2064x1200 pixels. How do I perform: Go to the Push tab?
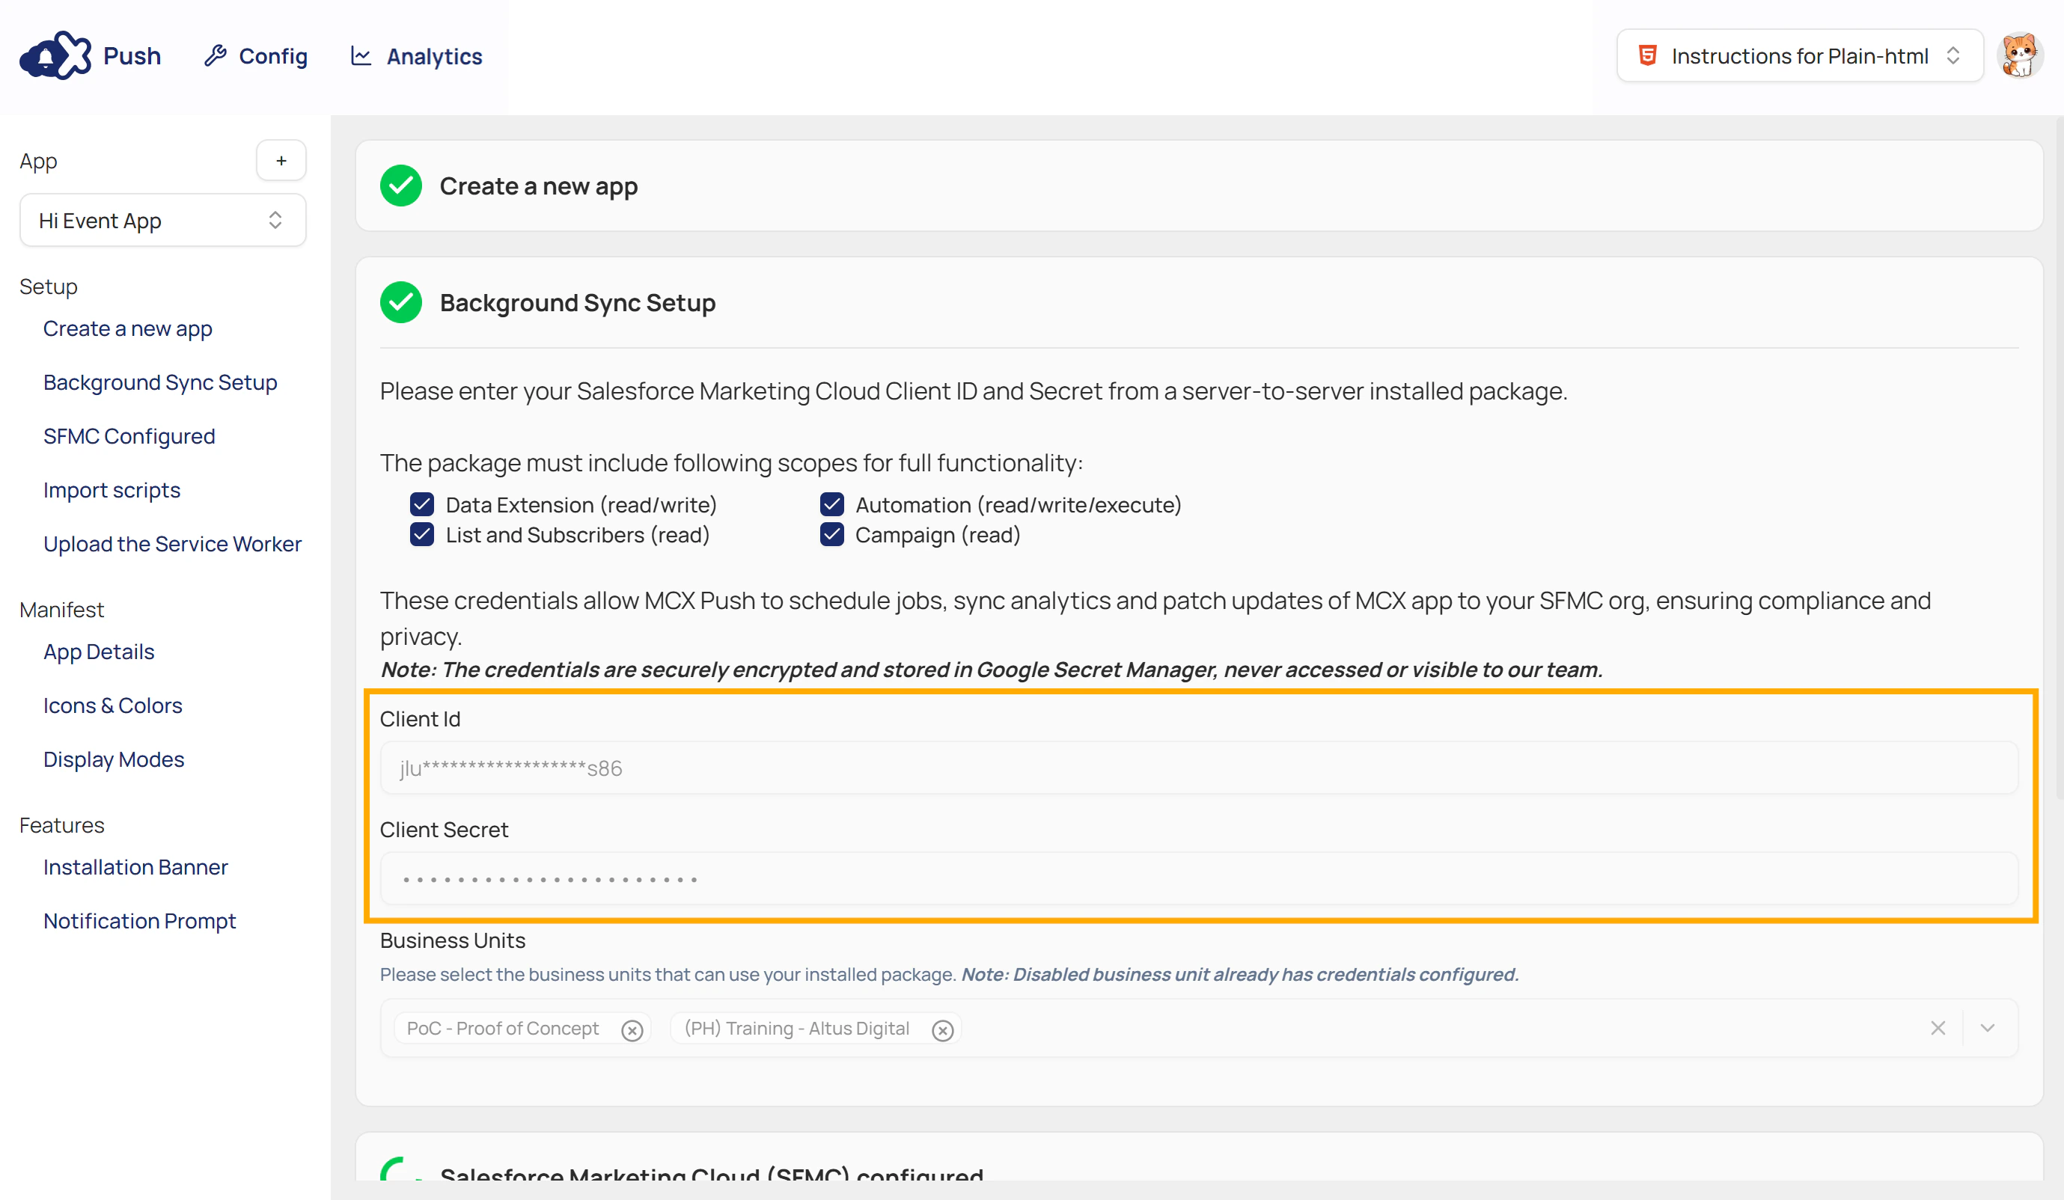132,55
